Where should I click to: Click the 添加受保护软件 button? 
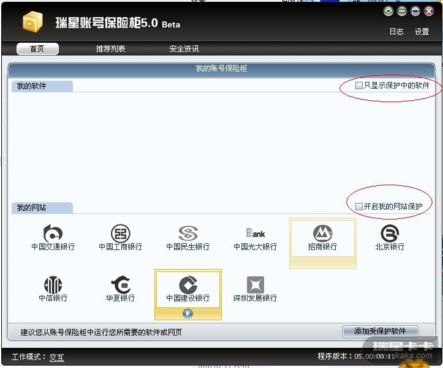tap(381, 331)
